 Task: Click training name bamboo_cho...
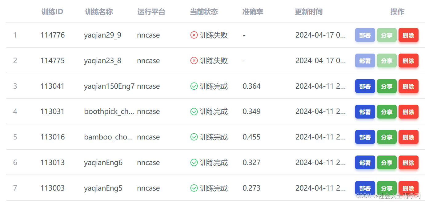[109, 137]
